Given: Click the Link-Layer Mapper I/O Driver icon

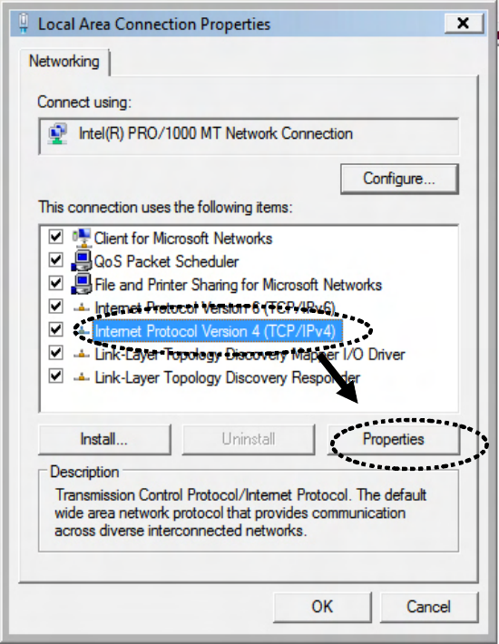Looking at the screenshot, I should click(82, 354).
